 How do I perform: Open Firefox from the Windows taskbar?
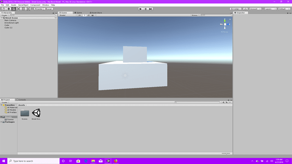116,161
